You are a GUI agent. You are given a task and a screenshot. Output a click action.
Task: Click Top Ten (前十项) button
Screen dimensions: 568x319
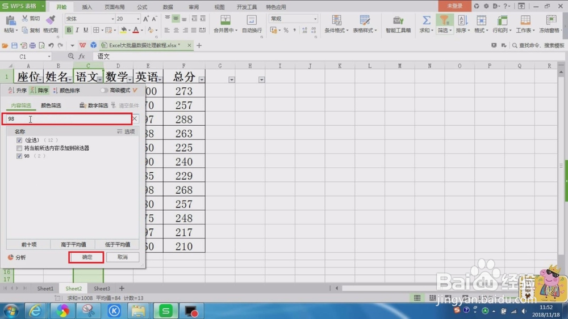coord(28,245)
